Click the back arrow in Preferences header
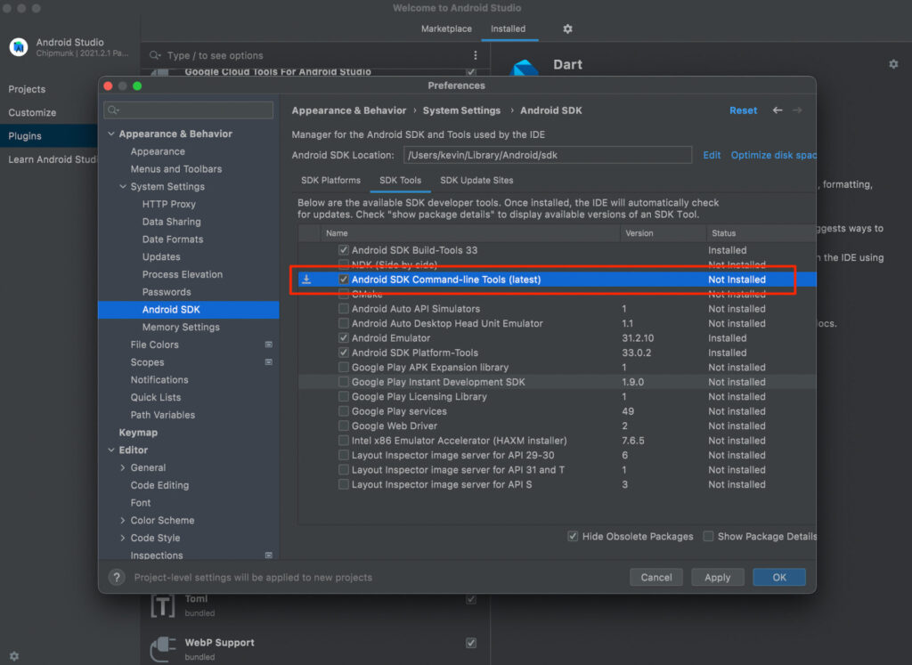The image size is (912, 665). [778, 110]
